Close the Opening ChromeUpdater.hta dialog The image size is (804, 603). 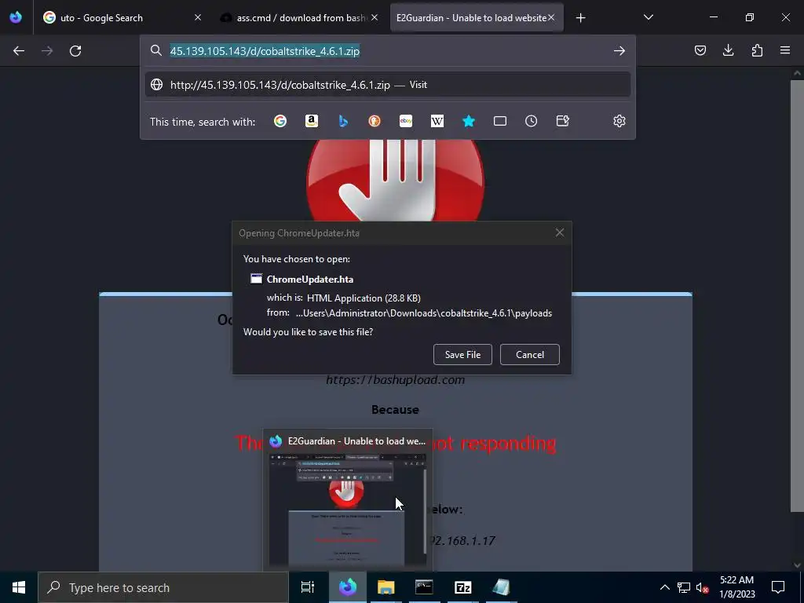[559, 232]
